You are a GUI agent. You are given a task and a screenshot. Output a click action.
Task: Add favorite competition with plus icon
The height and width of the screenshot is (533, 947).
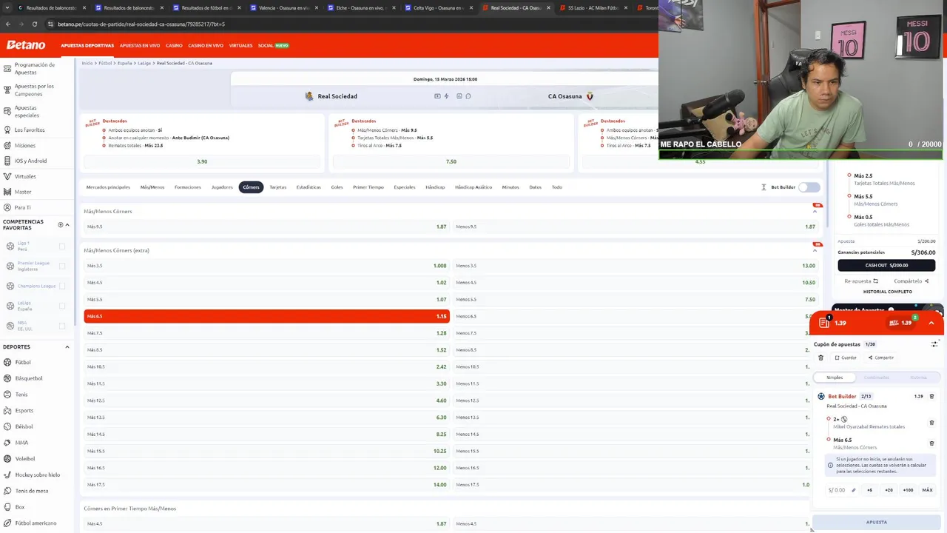click(x=61, y=225)
